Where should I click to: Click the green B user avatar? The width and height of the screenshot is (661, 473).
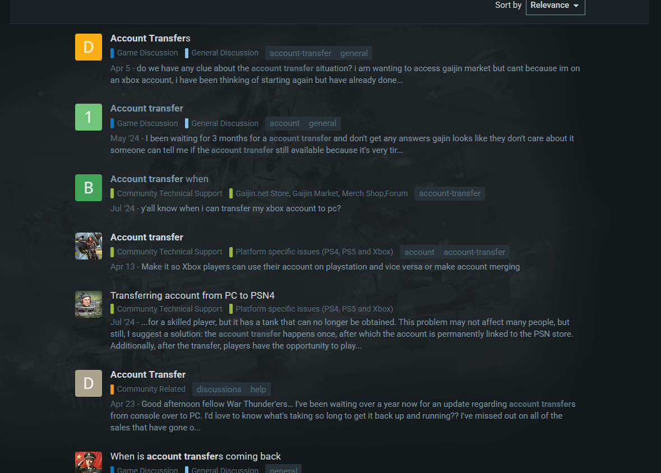[x=89, y=188]
